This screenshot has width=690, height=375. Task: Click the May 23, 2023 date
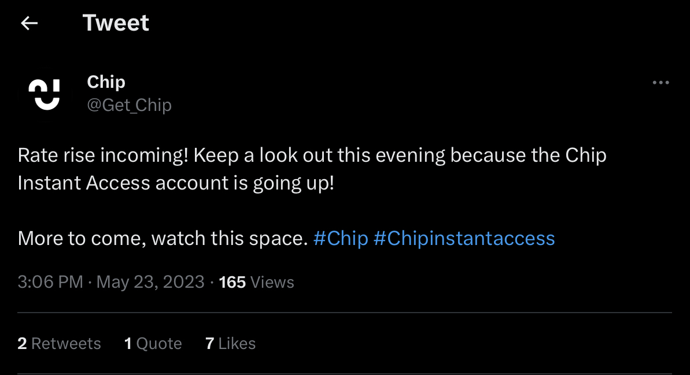(150, 282)
